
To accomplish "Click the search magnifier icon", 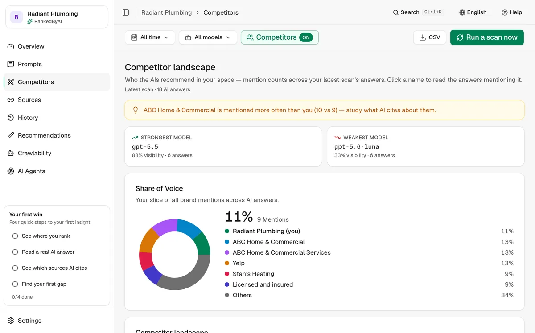I will tap(395, 12).
